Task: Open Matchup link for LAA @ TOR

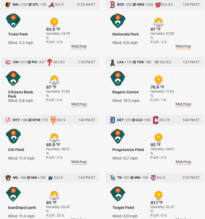Action: 183,104
